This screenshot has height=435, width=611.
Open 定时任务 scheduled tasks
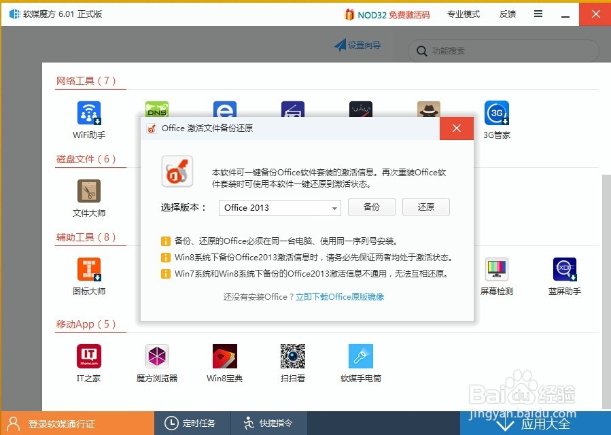[x=192, y=423]
